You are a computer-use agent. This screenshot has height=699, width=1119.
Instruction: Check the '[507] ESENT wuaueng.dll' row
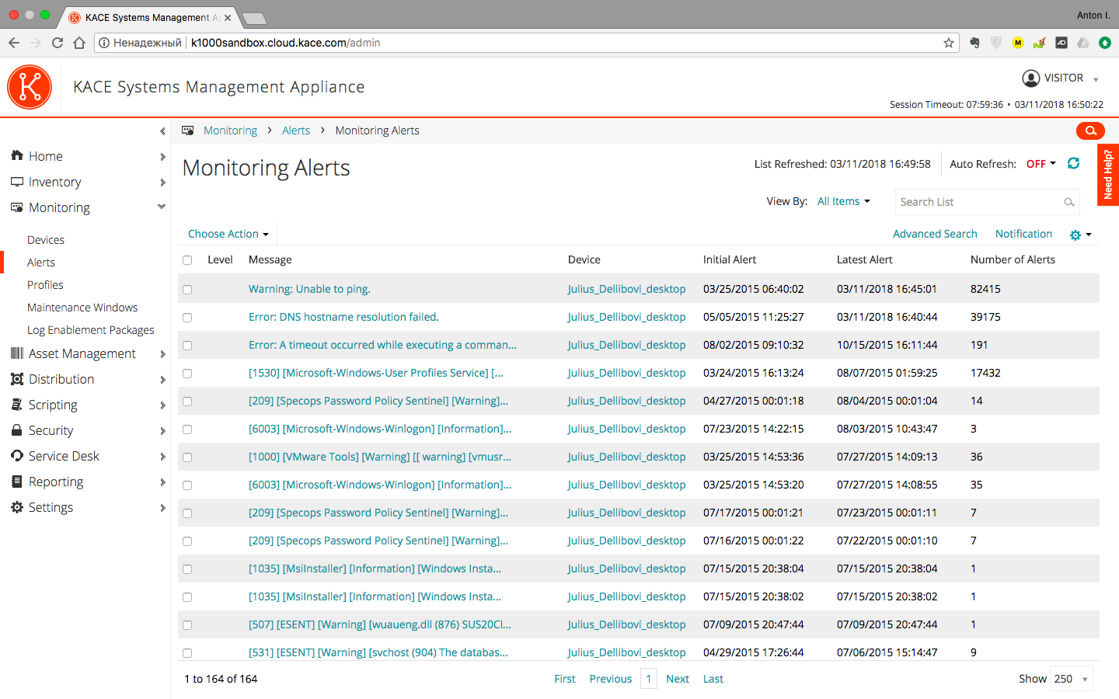click(187, 625)
